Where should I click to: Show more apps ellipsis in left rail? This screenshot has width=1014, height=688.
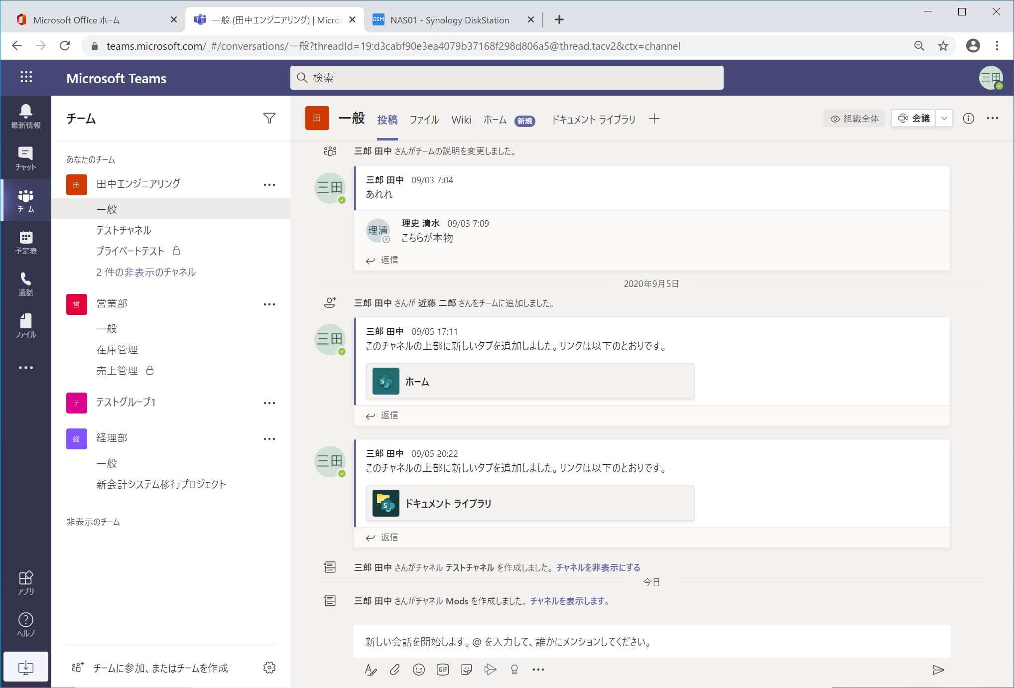pyautogui.click(x=26, y=368)
